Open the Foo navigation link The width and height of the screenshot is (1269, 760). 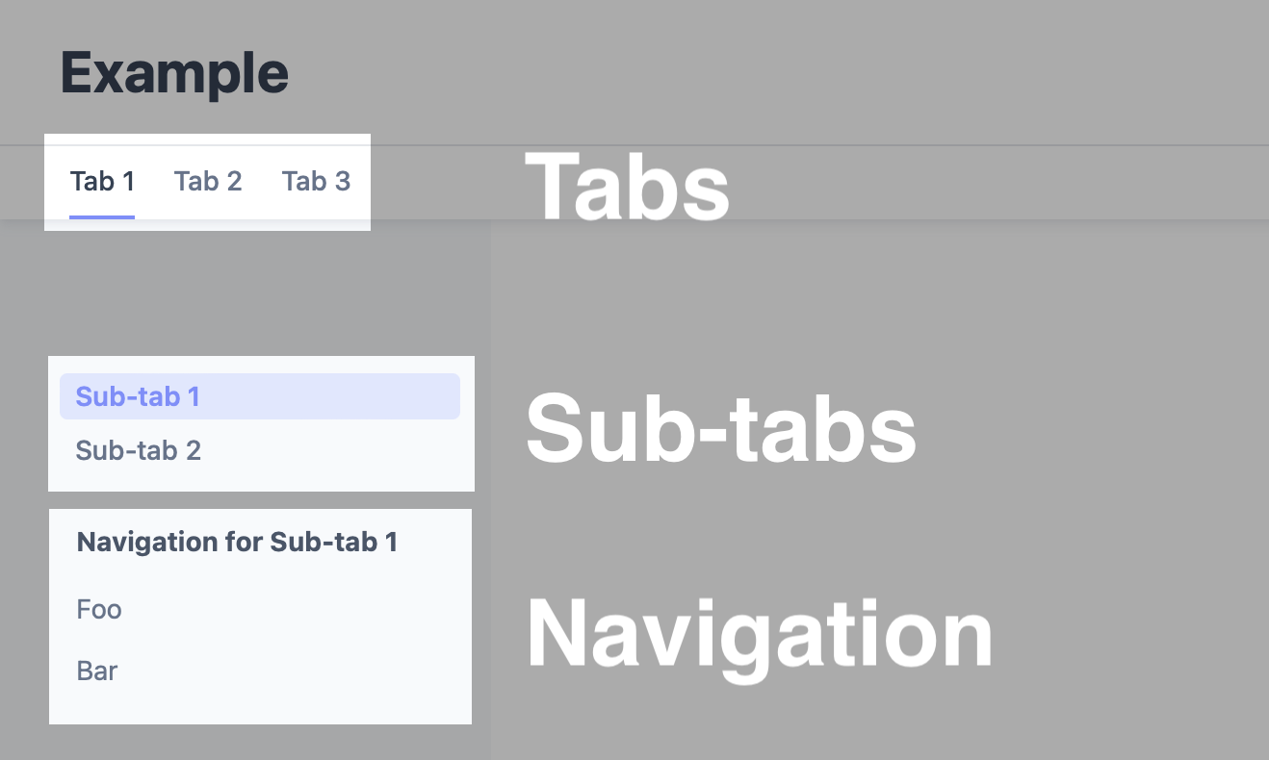point(98,608)
